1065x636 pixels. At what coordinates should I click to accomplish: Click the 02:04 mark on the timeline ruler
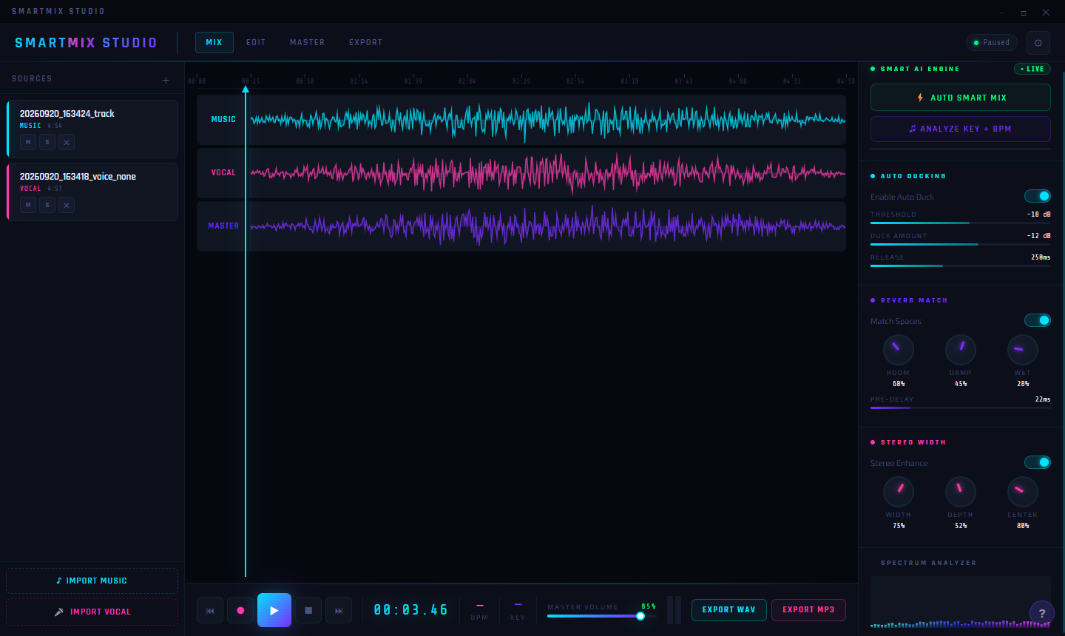point(467,81)
